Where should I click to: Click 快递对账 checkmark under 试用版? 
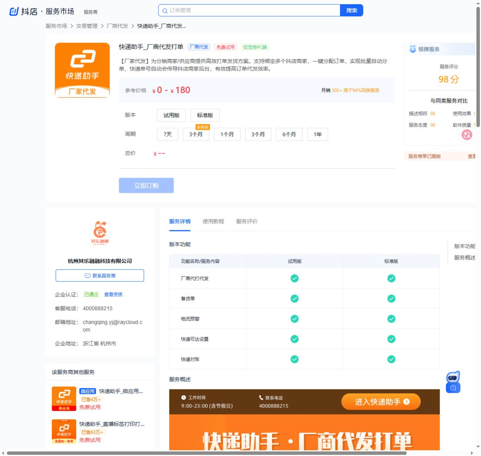tap(295, 359)
